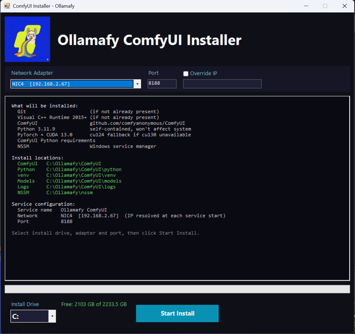Click the 'C:\Ollamafy\ComfyUI\venv' path
The width and height of the screenshot is (355, 334).
pos(81,175)
